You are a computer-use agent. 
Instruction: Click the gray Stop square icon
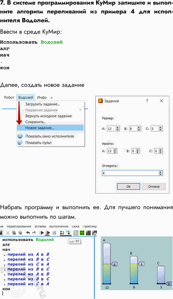54,233
